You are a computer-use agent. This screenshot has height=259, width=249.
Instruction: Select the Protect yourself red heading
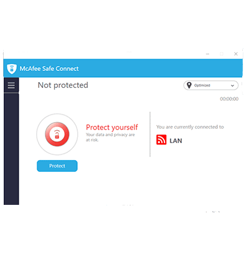112,127
